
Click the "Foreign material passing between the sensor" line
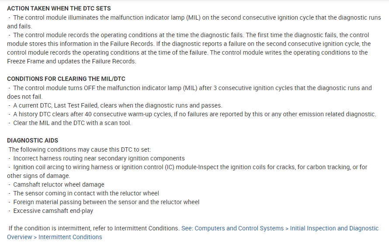pyautogui.click(x=106, y=202)
